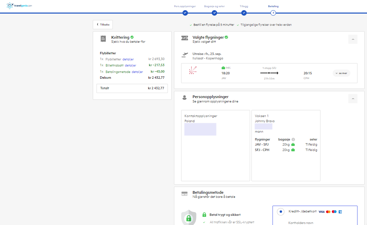Collapse the Personopplysninger section
Screen dimensions: 367x225
click(x=353, y=99)
